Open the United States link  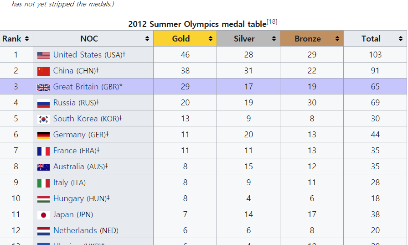point(77,55)
